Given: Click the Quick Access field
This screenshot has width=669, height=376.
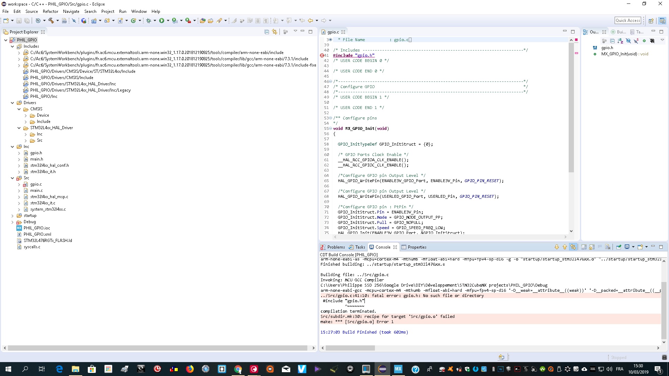Looking at the screenshot, I should point(628,21).
